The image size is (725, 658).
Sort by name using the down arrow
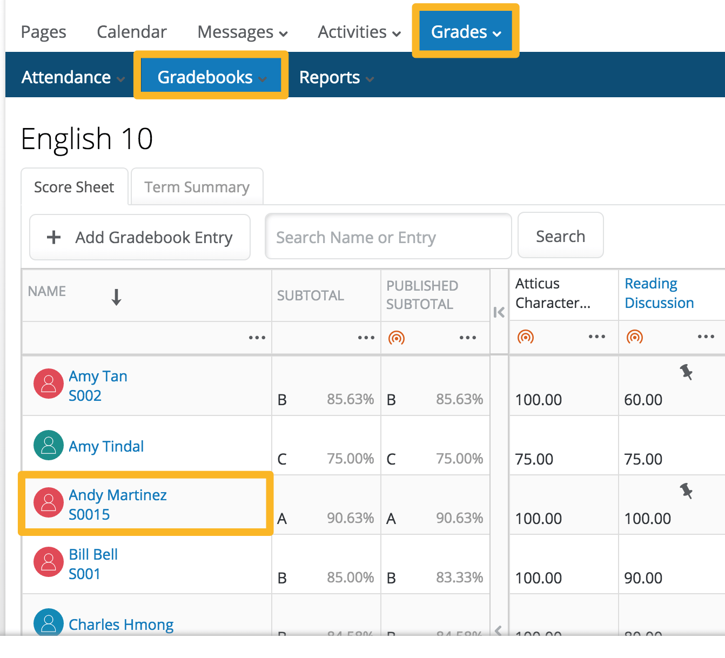click(116, 297)
